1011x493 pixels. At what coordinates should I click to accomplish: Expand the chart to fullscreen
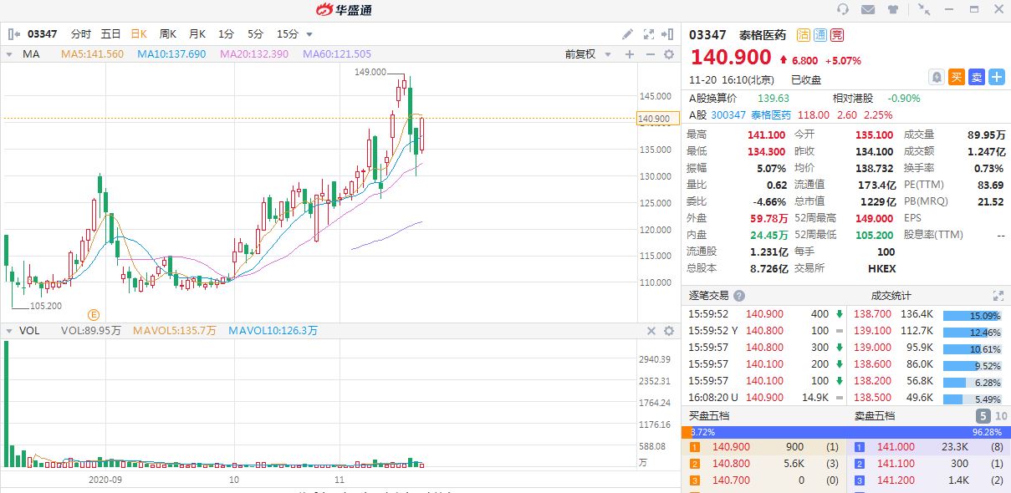(x=649, y=34)
